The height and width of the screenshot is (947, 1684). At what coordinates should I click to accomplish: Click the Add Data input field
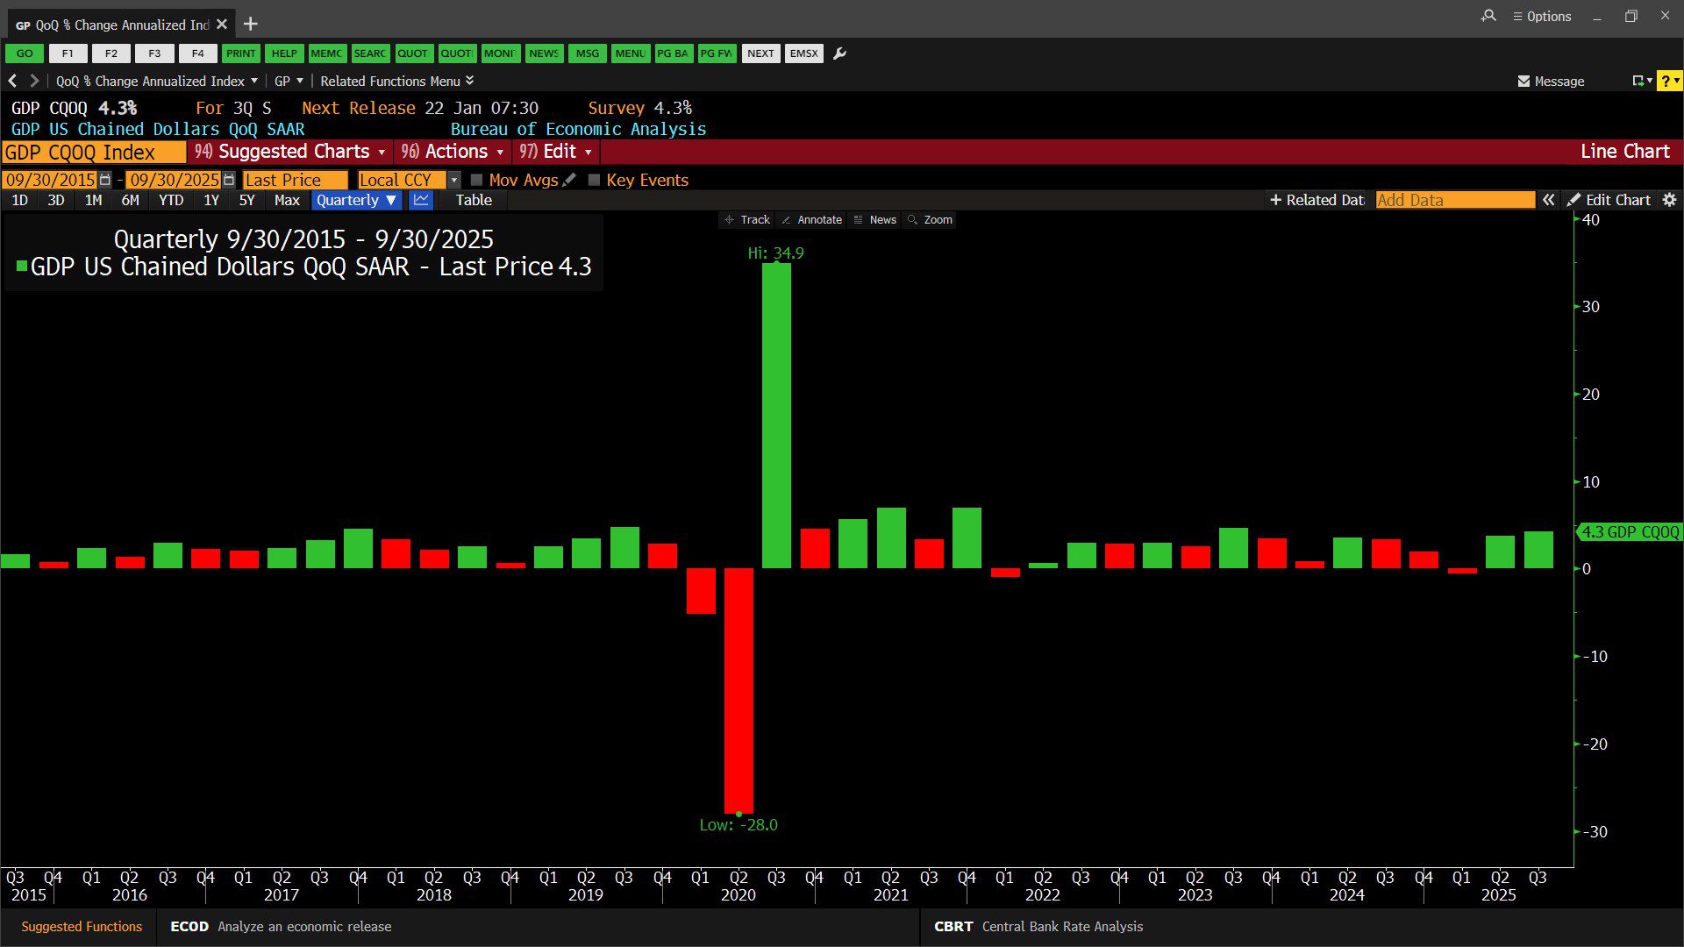pos(1454,200)
